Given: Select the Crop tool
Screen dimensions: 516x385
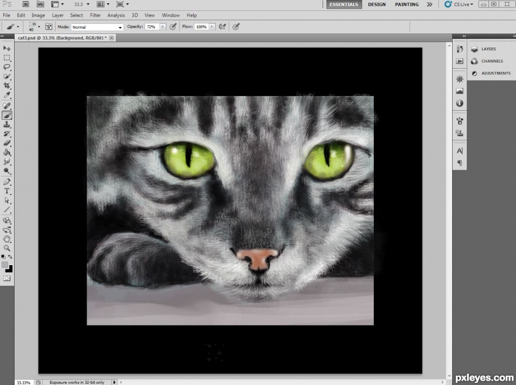Looking at the screenshot, I should coord(7,86).
